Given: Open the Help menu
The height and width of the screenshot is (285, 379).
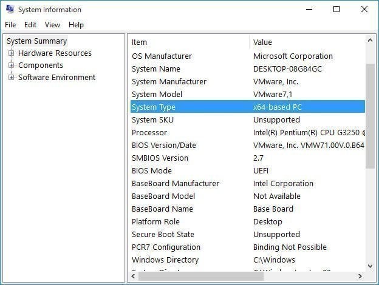Looking at the screenshot, I should (x=77, y=25).
